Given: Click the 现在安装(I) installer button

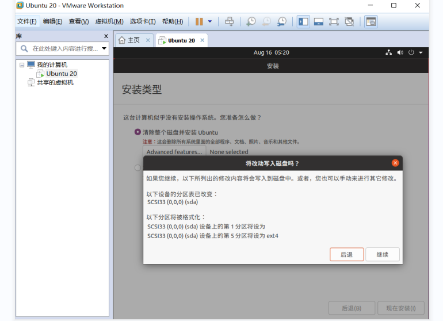Looking at the screenshot, I should pos(401,308).
